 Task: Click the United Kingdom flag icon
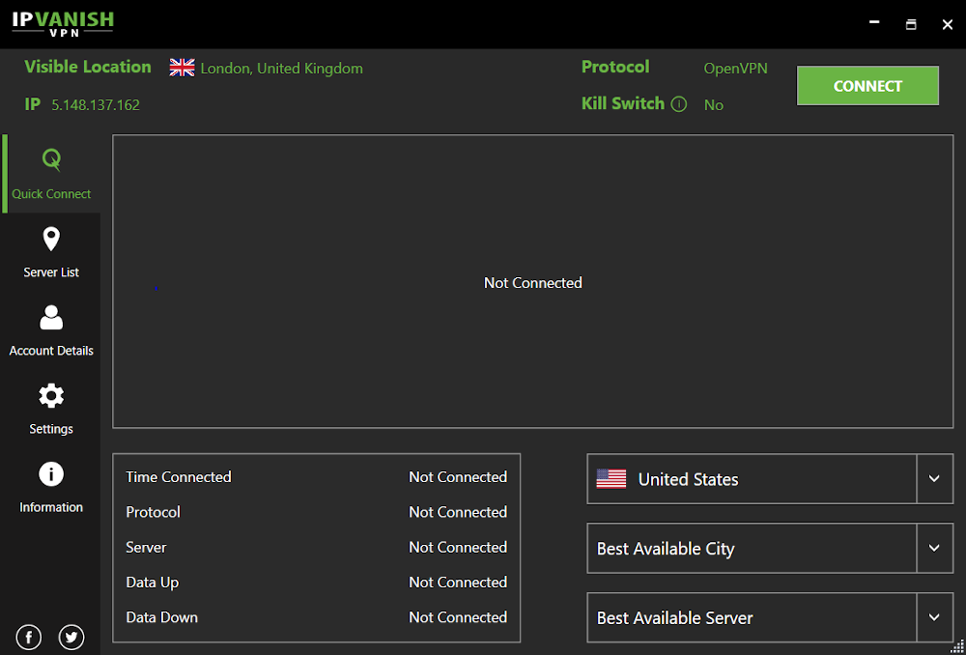coord(180,68)
